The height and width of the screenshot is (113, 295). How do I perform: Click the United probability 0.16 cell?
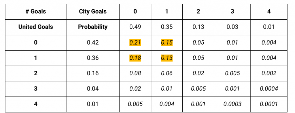(93, 73)
